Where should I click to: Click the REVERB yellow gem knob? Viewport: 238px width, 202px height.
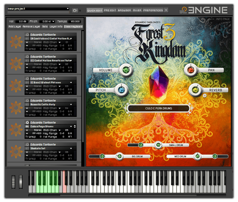tap(195, 90)
